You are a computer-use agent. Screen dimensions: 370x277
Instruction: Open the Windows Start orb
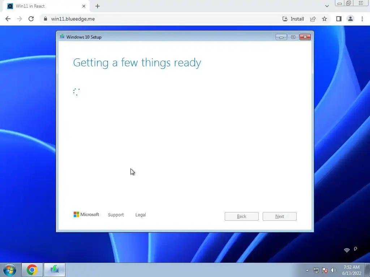click(10, 270)
